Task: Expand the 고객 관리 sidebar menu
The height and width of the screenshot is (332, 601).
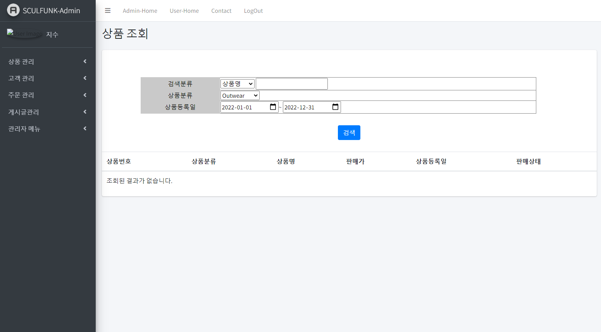Action: coord(48,78)
